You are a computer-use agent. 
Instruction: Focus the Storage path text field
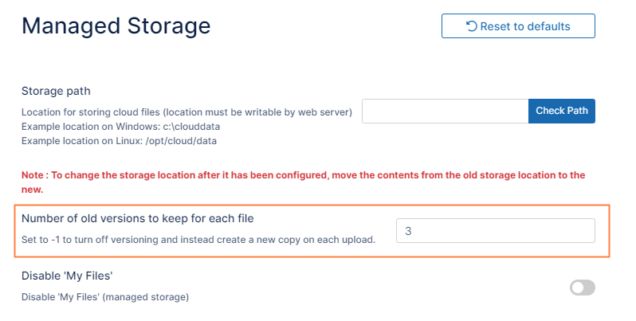click(445, 112)
